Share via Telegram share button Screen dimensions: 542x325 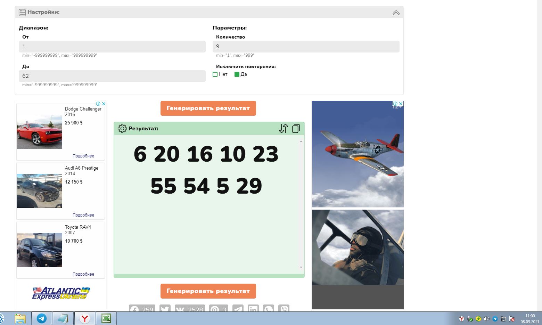point(238,309)
